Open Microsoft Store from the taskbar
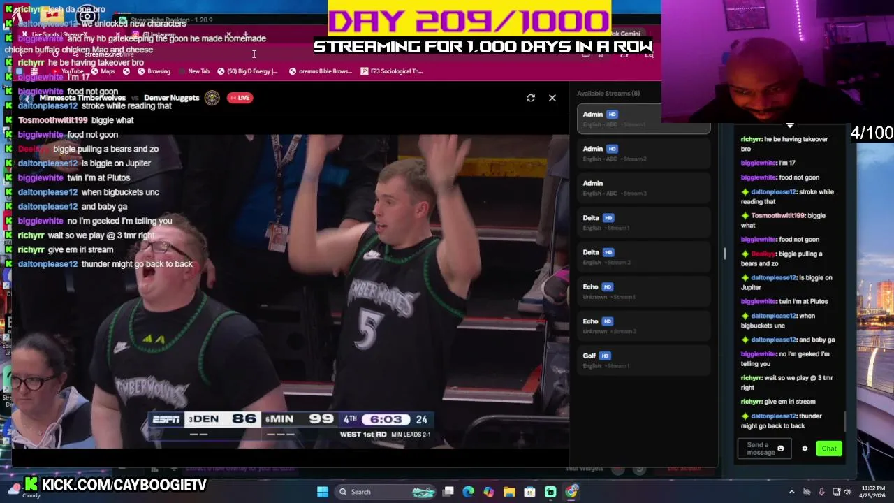894x503 pixels. pos(530,492)
